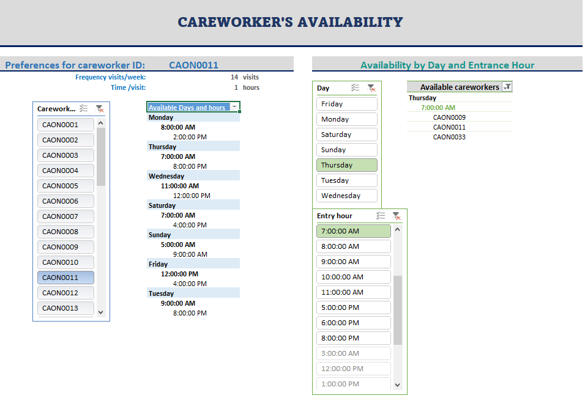Select careworker CAON0013
This screenshot has width=585, height=409.
(x=65, y=308)
